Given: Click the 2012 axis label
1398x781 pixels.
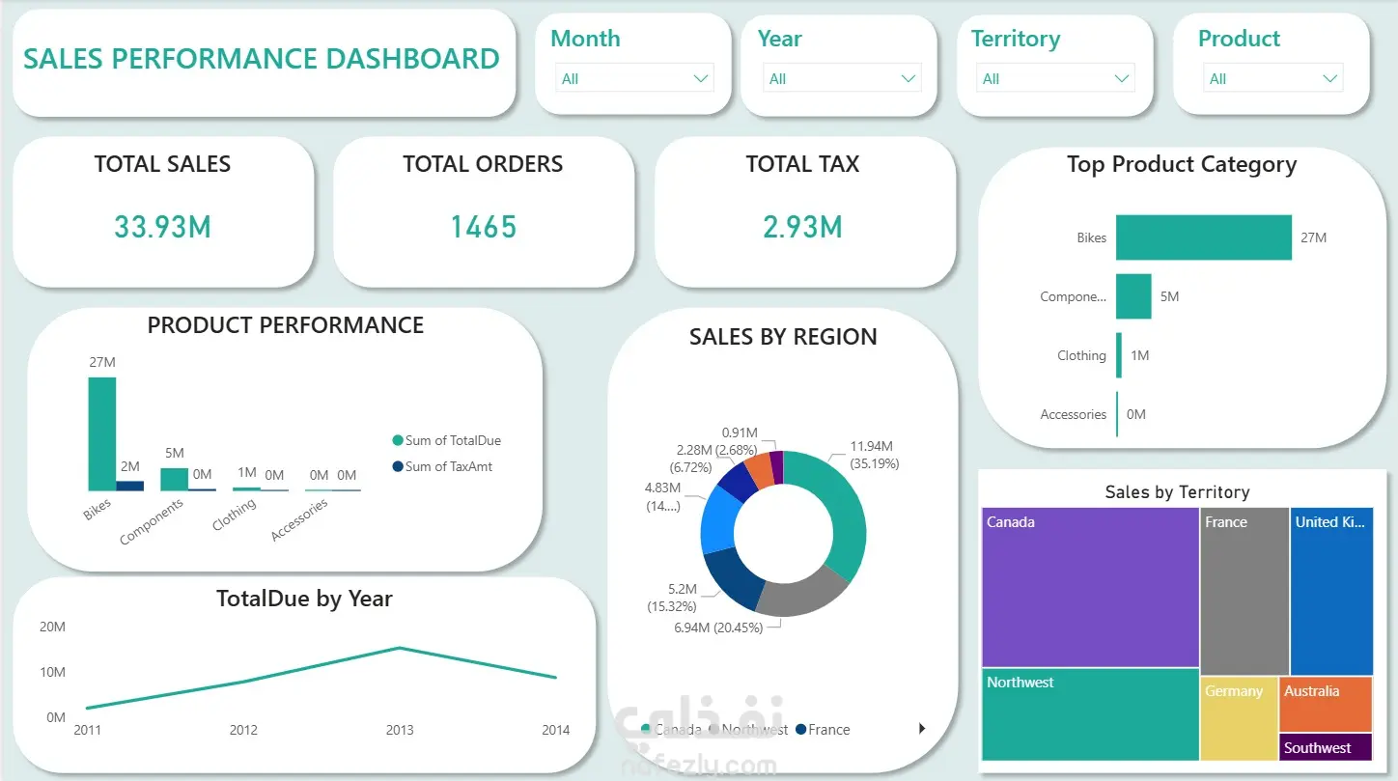Looking at the screenshot, I should [243, 730].
